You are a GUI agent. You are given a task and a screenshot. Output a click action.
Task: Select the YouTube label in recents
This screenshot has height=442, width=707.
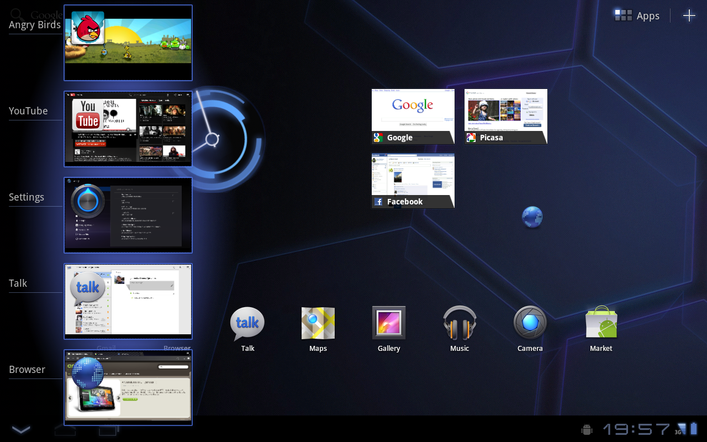click(28, 111)
